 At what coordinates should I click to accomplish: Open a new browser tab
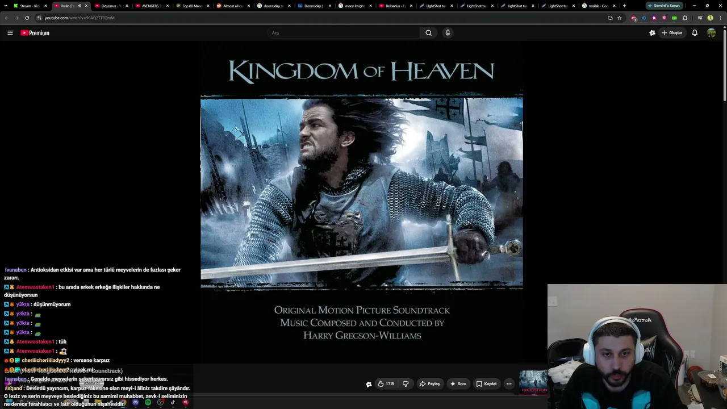(x=624, y=6)
